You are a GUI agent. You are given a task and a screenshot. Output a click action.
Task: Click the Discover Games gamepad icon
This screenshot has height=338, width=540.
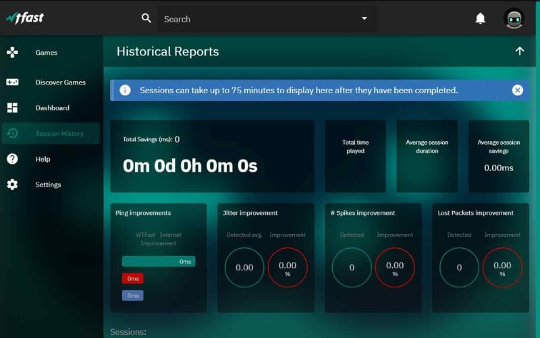click(12, 82)
